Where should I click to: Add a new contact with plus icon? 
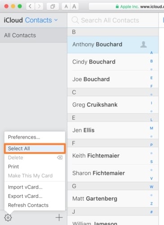point(59,217)
